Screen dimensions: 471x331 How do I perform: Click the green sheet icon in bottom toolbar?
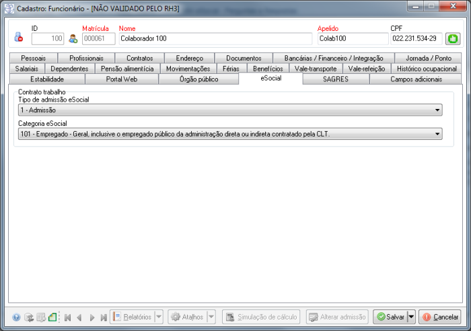52,317
